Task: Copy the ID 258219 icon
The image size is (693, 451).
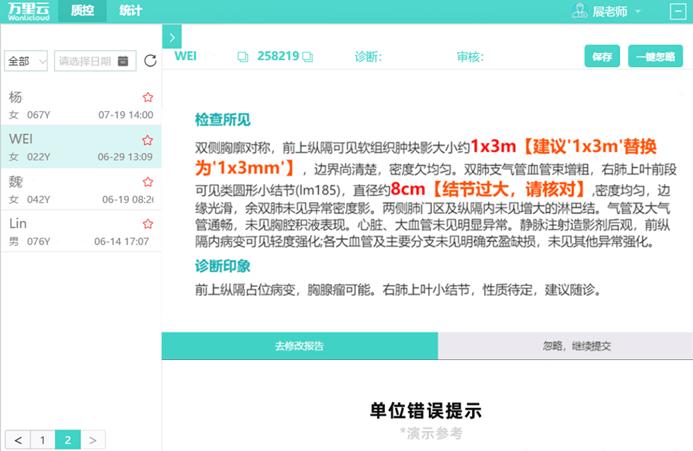Action: (307, 56)
